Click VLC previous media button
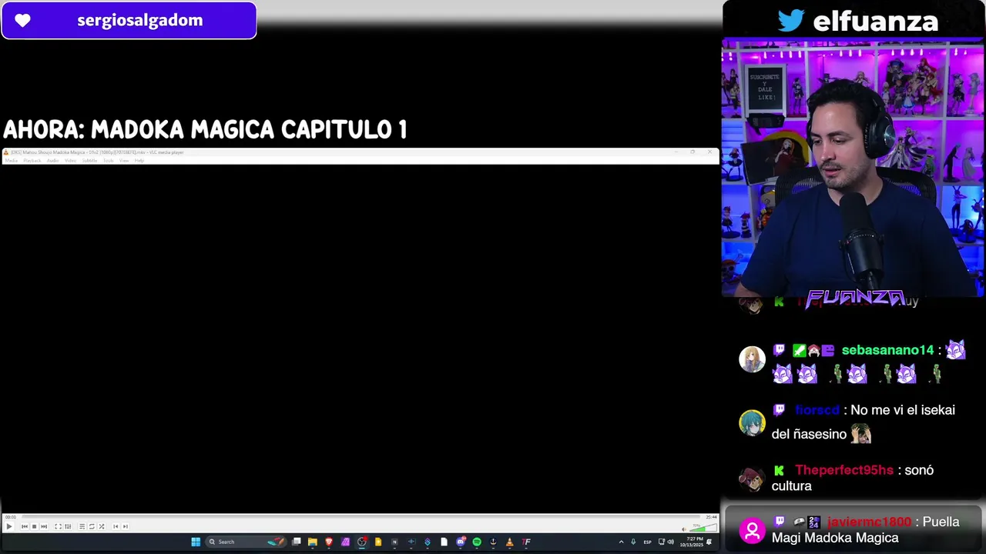The height and width of the screenshot is (554, 986). [25, 526]
